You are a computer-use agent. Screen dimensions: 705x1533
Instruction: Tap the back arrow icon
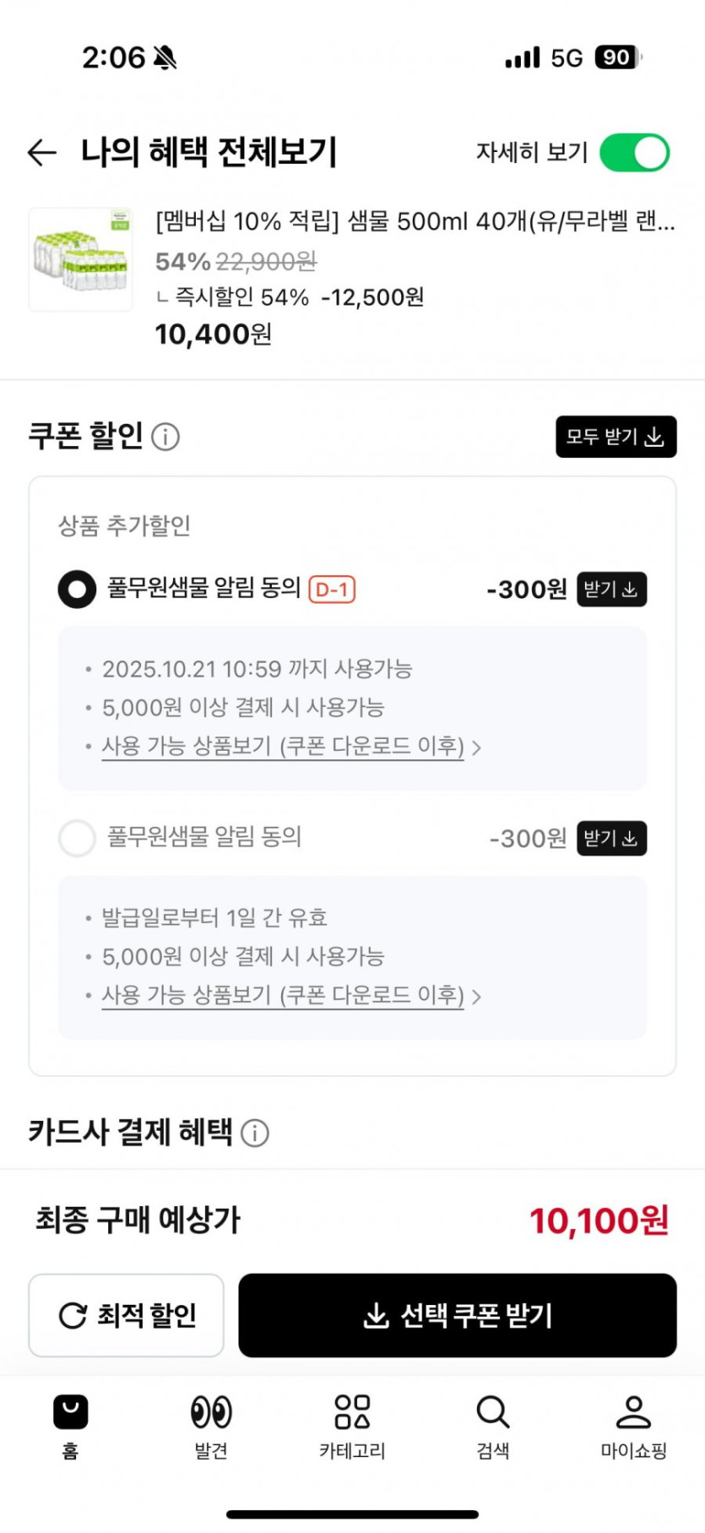pyautogui.click(x=42, y=153)
